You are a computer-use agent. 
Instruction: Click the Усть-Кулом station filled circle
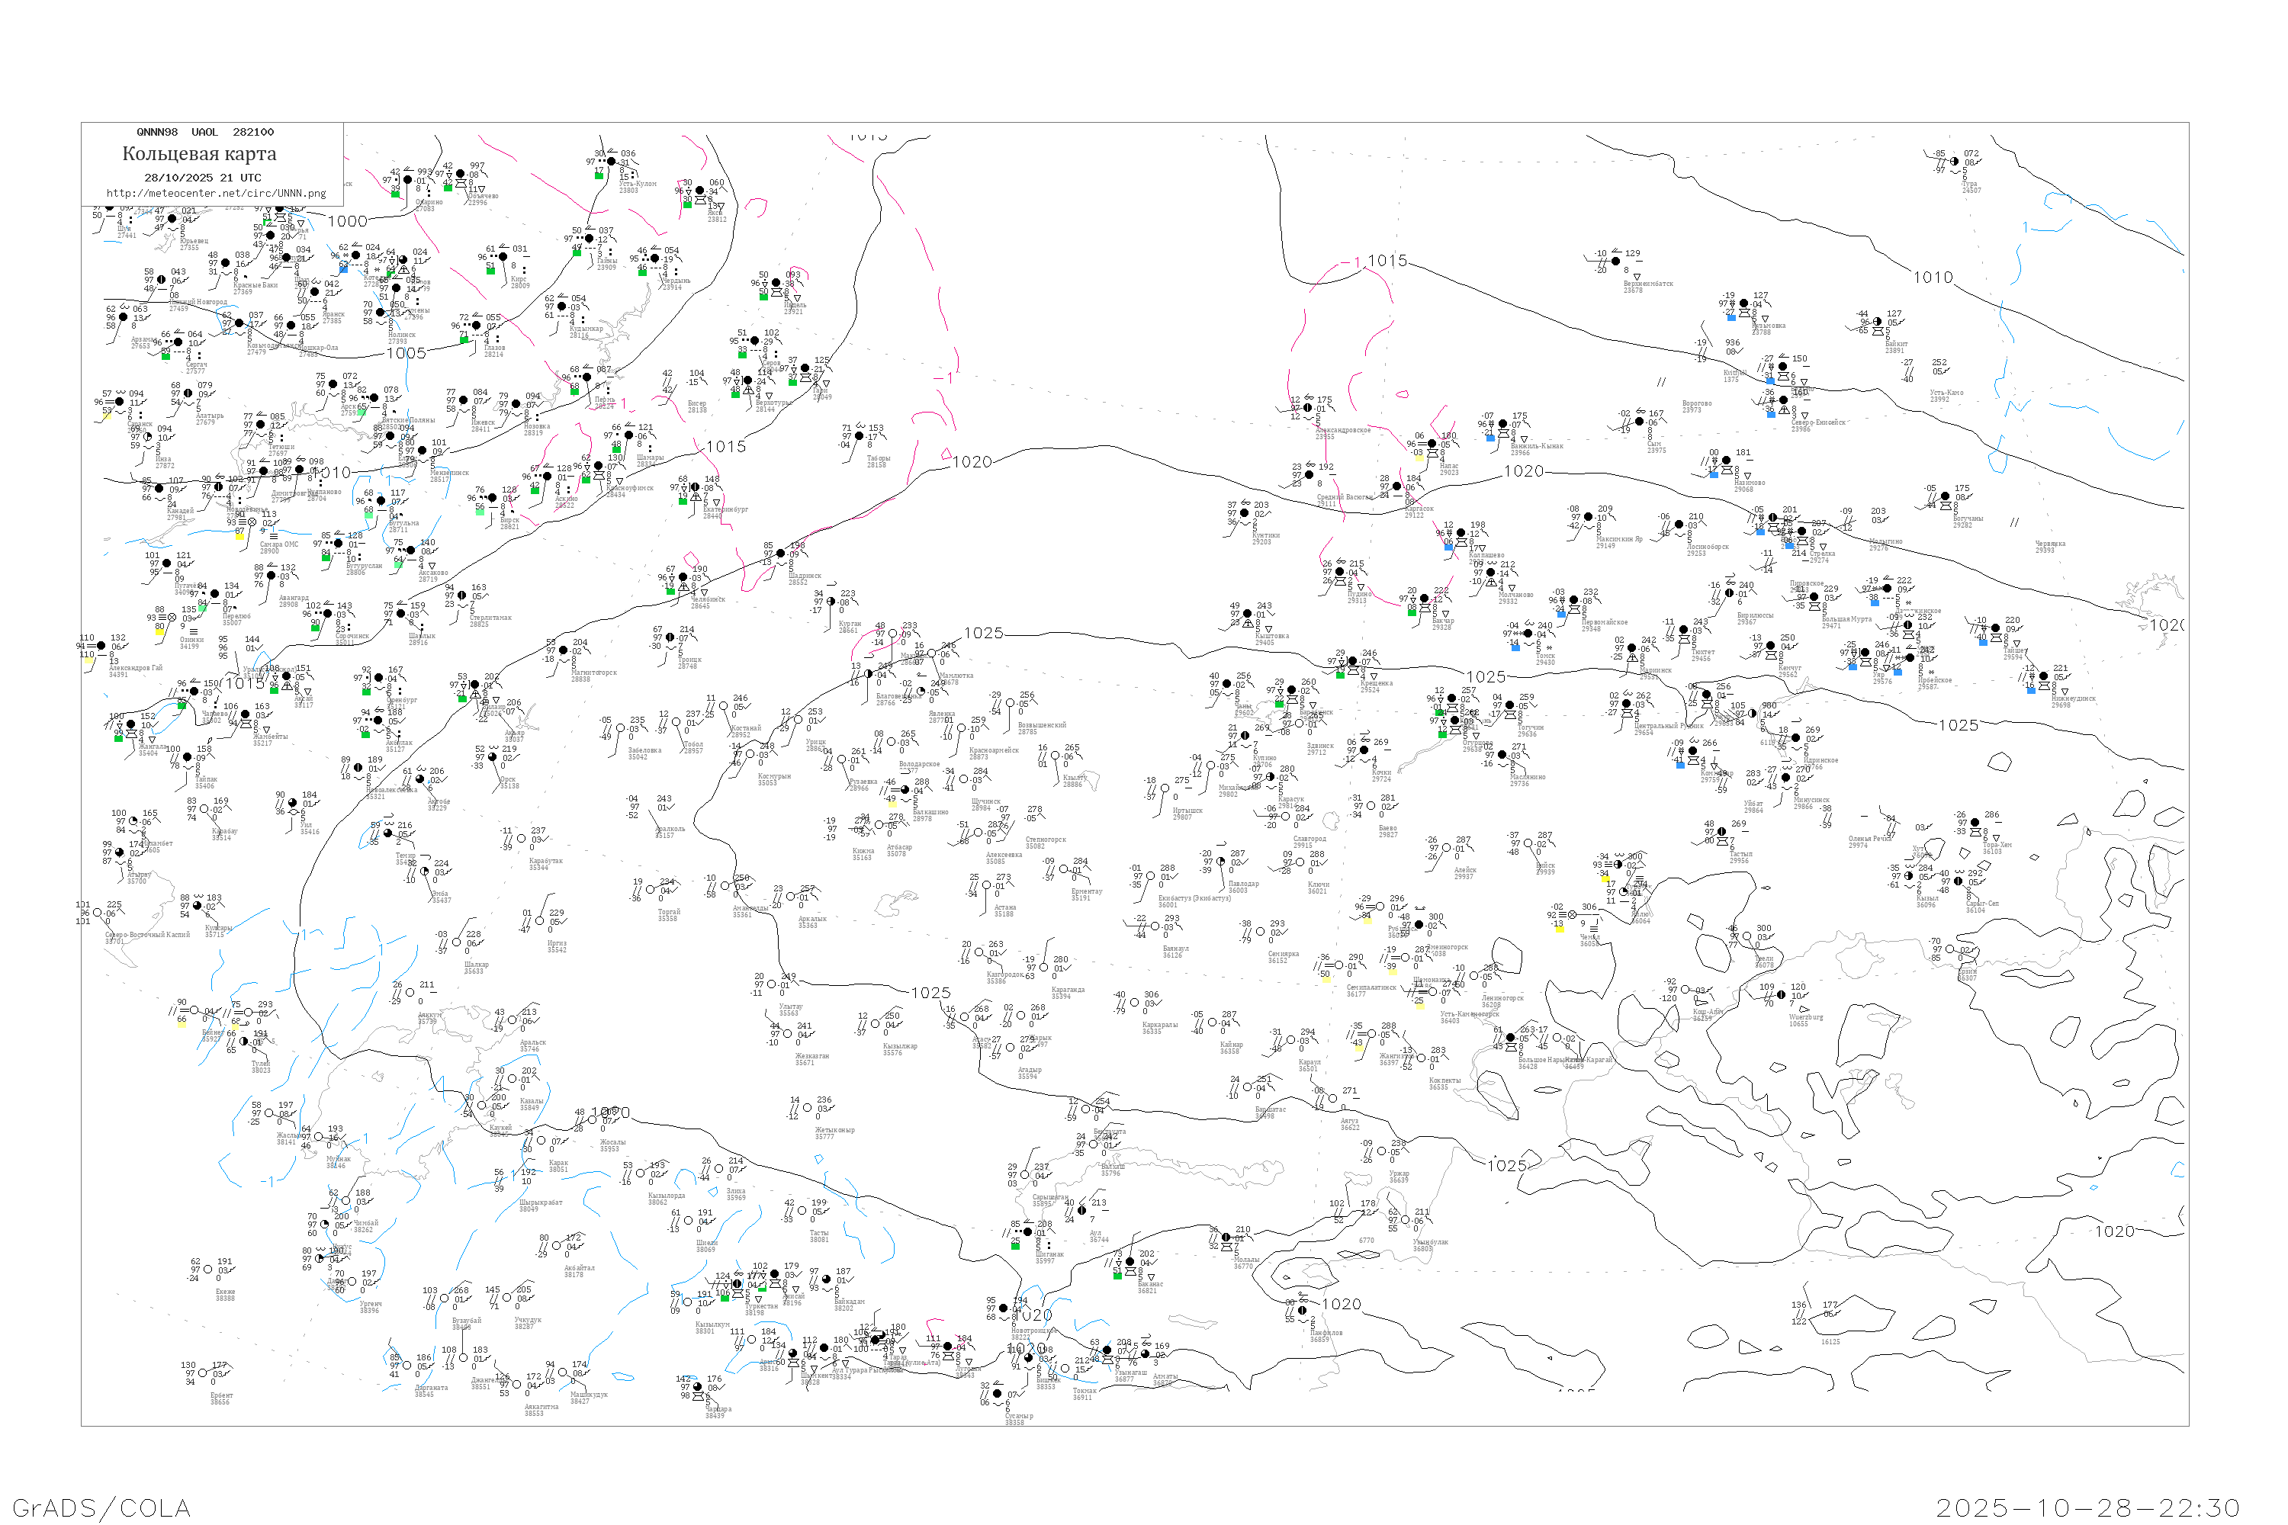click(x=612, y=162)
